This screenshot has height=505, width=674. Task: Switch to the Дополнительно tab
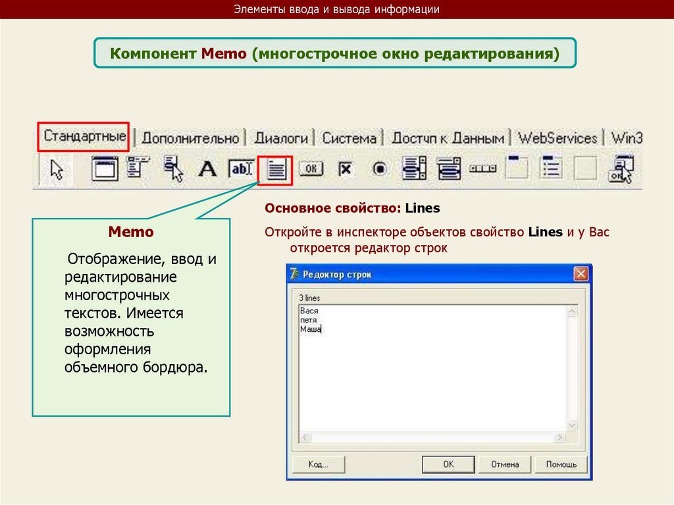click(190, 138)
